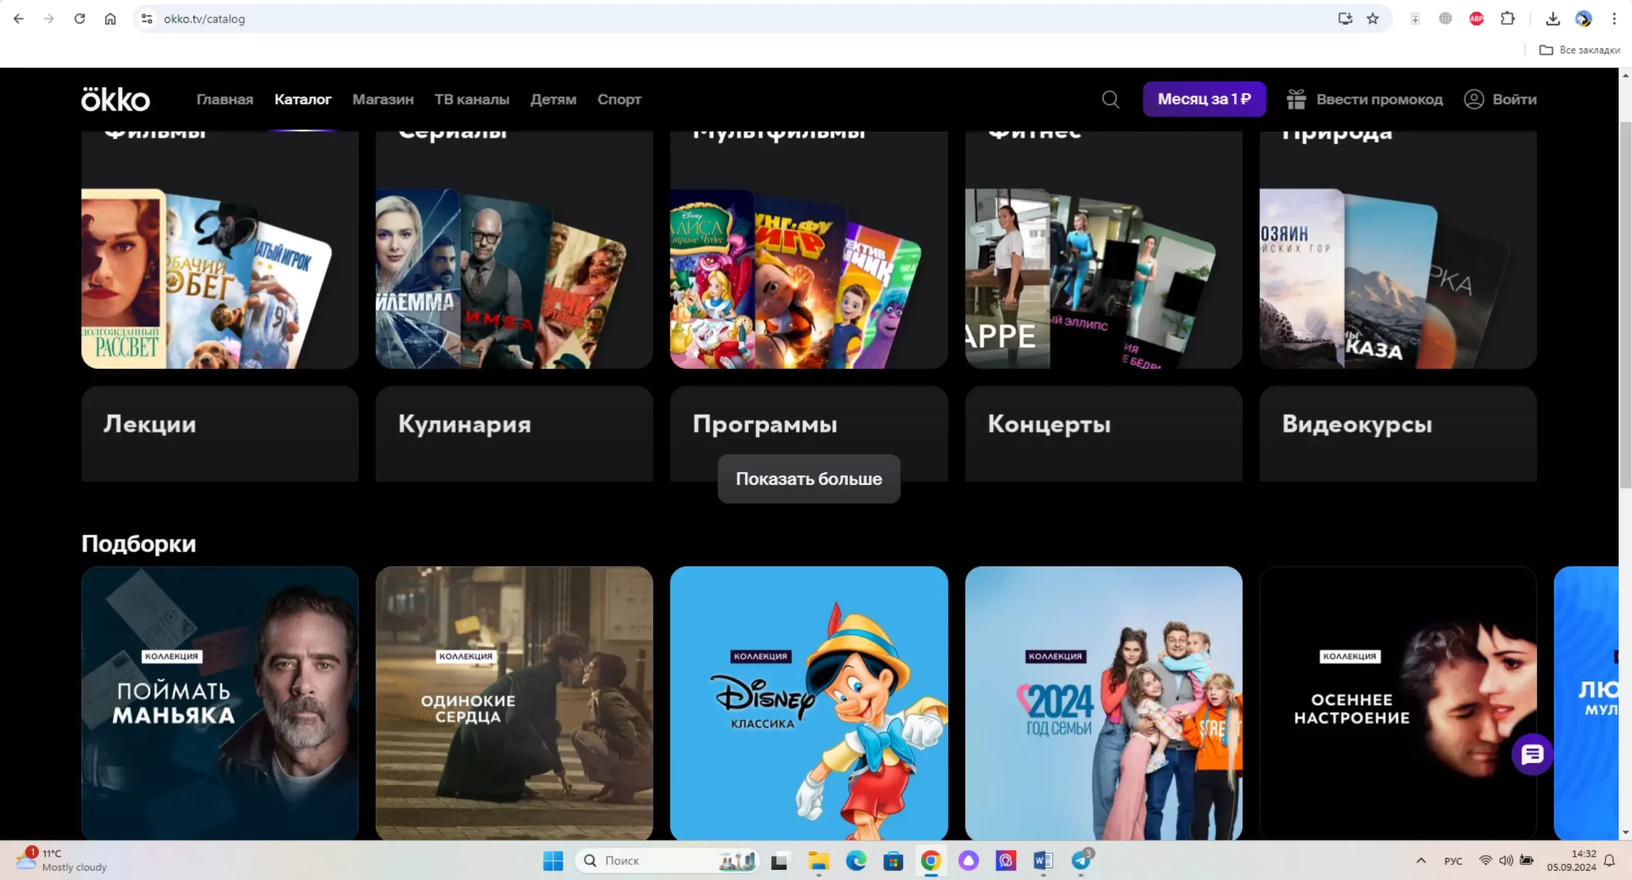Click the browser reload button
The width and height of the screenshot is (1632, 880).
click(79, 18)
